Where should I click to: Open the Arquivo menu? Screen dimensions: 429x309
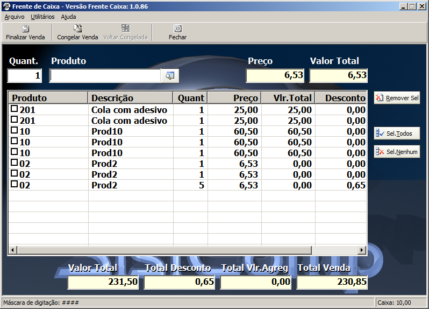pos(15,17)
